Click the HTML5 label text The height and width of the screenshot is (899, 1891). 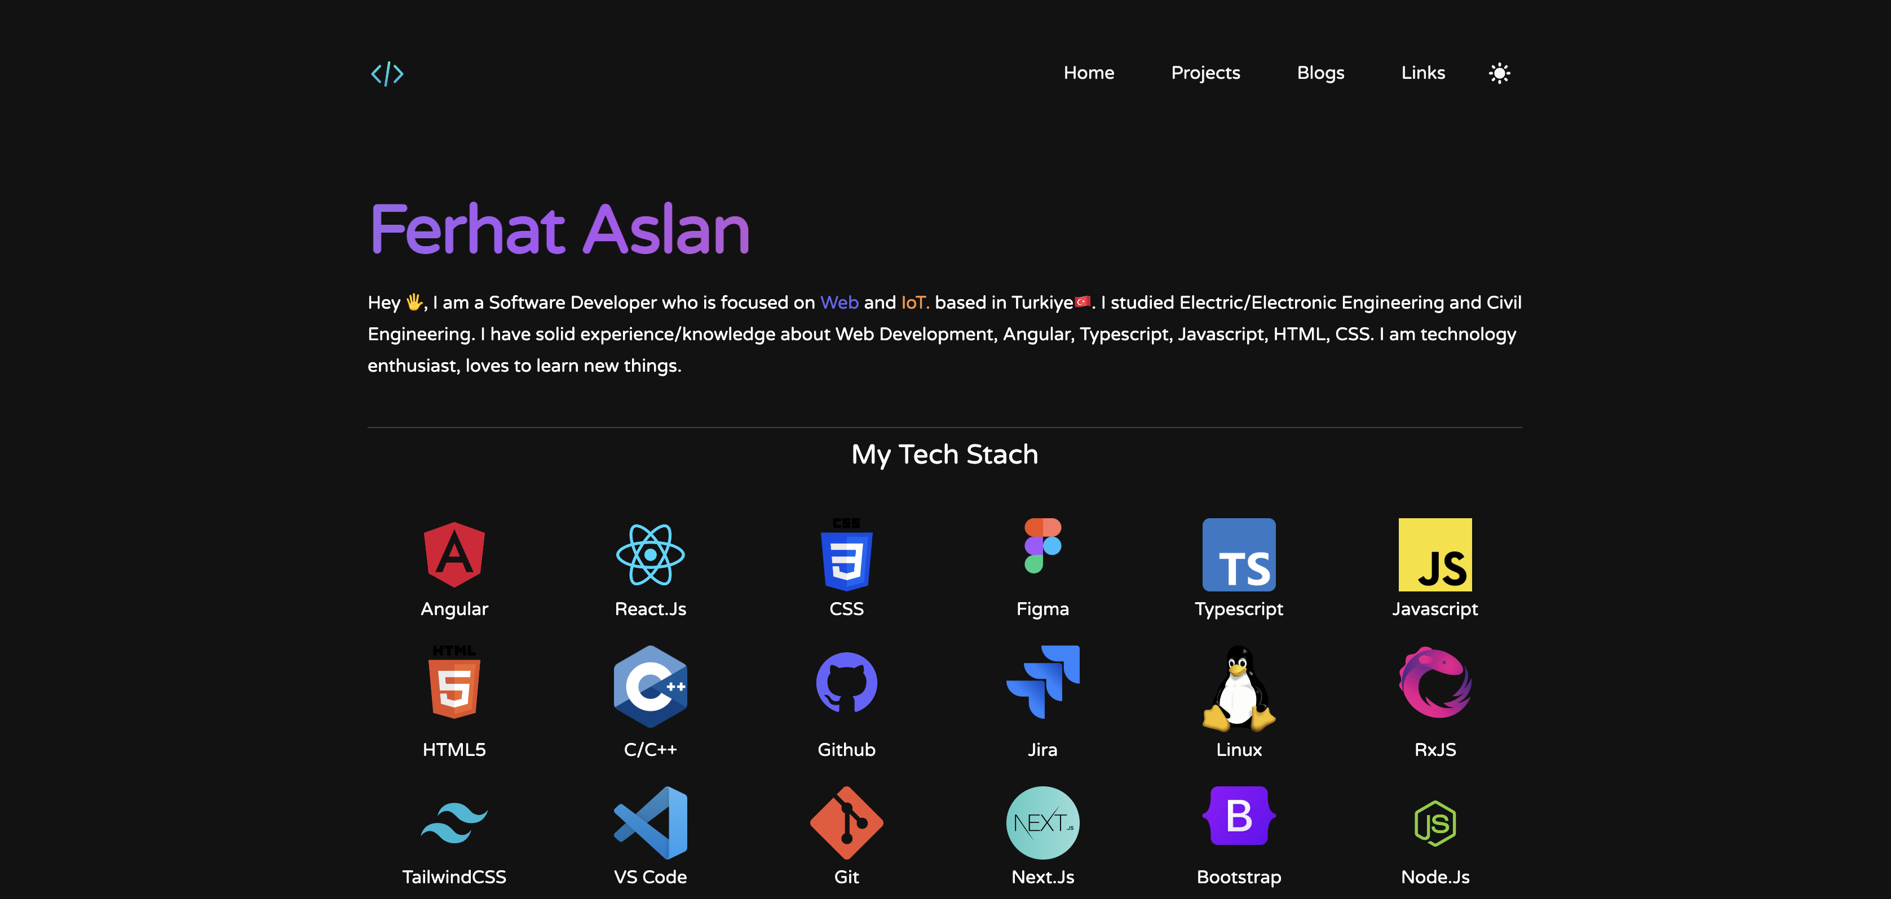pos(454,749)
